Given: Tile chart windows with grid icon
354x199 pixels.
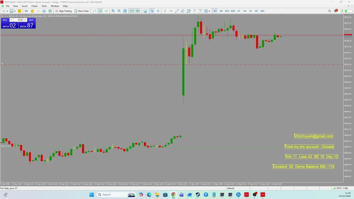Looking at the screenshot, I should [125, 11].
